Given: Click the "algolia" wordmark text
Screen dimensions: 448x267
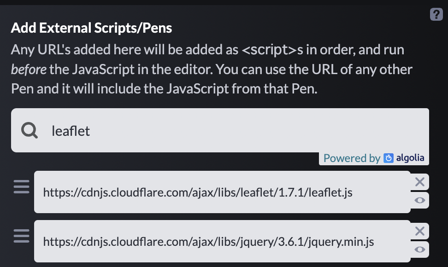Looking at the screenshot, I should pyautogui.click(x=410, y=158).
